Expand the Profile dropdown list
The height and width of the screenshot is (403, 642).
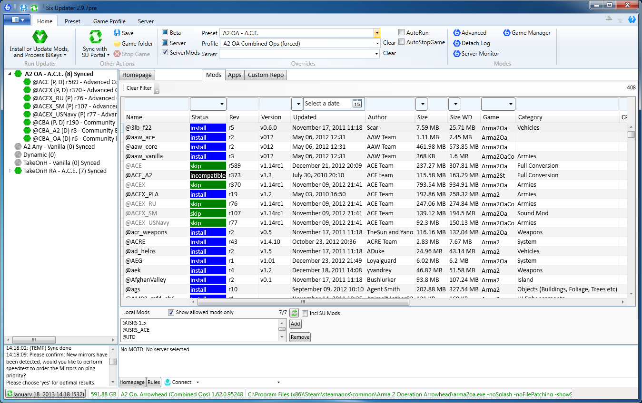376,44
